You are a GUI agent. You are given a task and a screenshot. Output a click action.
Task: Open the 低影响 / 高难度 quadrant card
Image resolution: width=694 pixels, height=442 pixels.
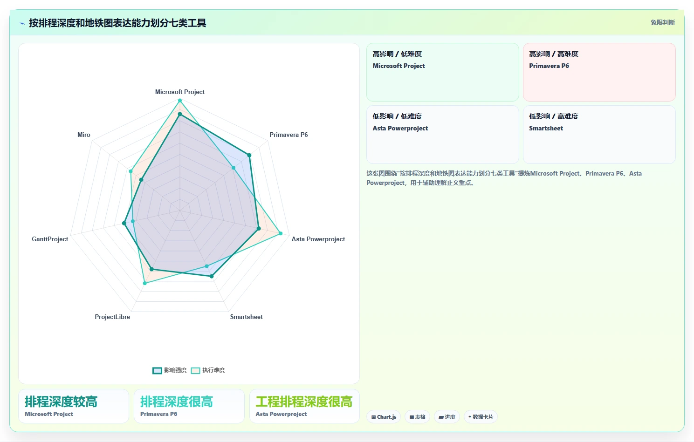pyautogui.click(x=599, y=135)
